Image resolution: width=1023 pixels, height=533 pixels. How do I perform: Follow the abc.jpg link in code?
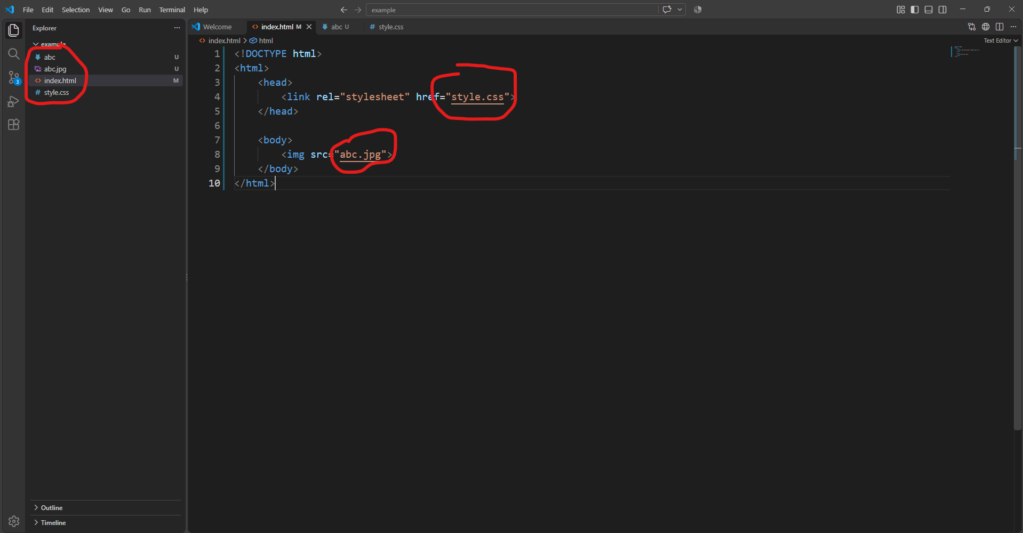click(x=361, y=155)
